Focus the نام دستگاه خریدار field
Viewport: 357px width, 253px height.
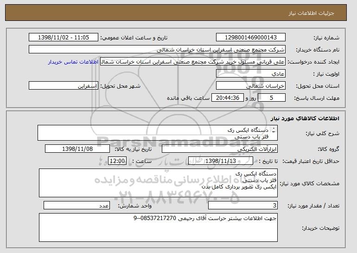click(157, 50)
